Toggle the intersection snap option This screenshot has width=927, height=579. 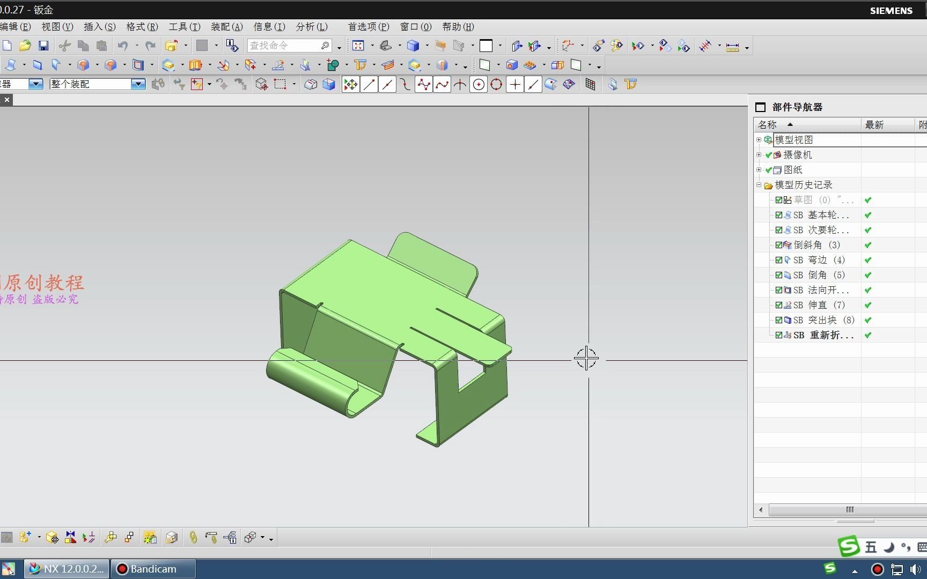[460, 84]
